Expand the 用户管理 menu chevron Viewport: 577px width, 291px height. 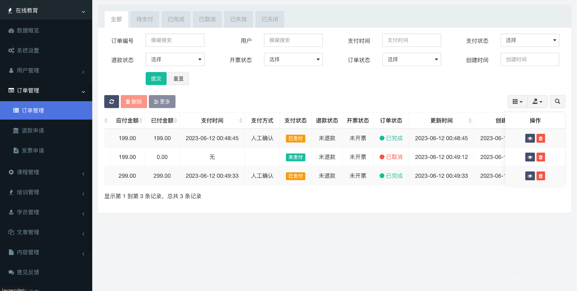point(83,72)
